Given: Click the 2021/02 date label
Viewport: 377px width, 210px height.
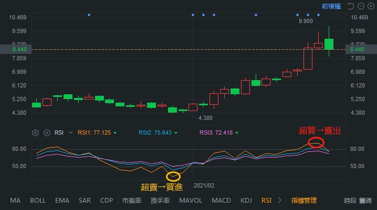Looking at the screenshot, I should click(204, 185).
